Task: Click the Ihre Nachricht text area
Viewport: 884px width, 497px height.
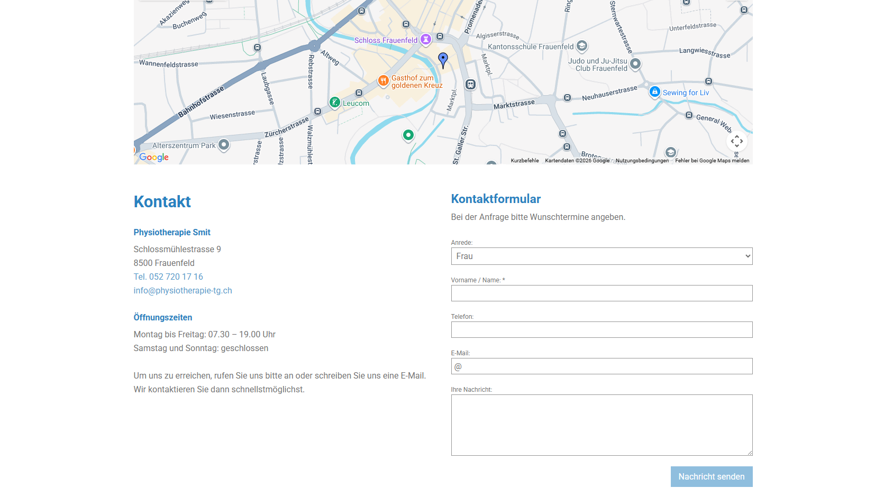Action: (x=602, y=425)
